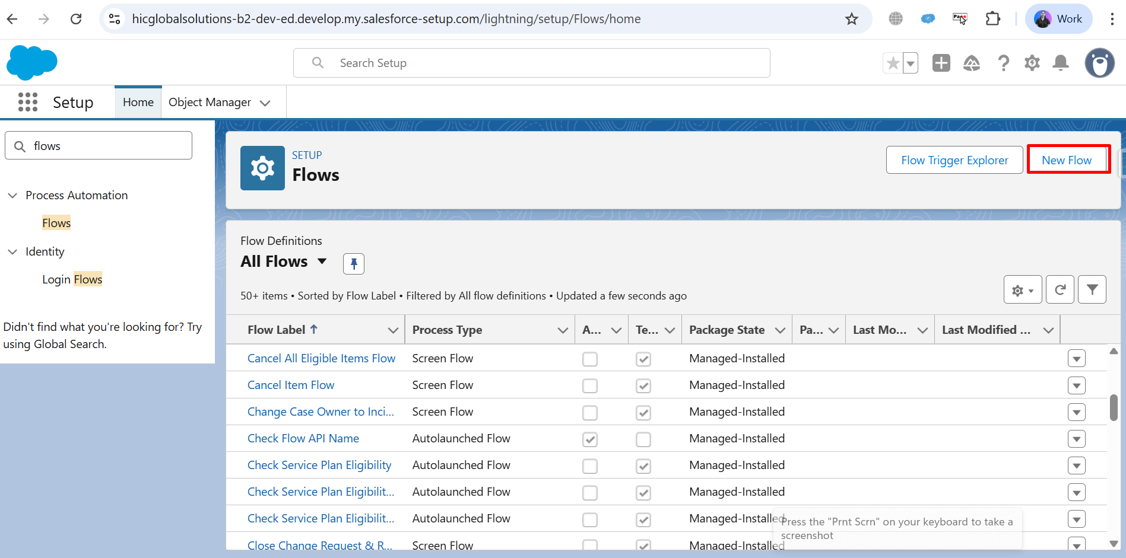
Task: Click the notifications bell icon
Action: point(1060,63)
